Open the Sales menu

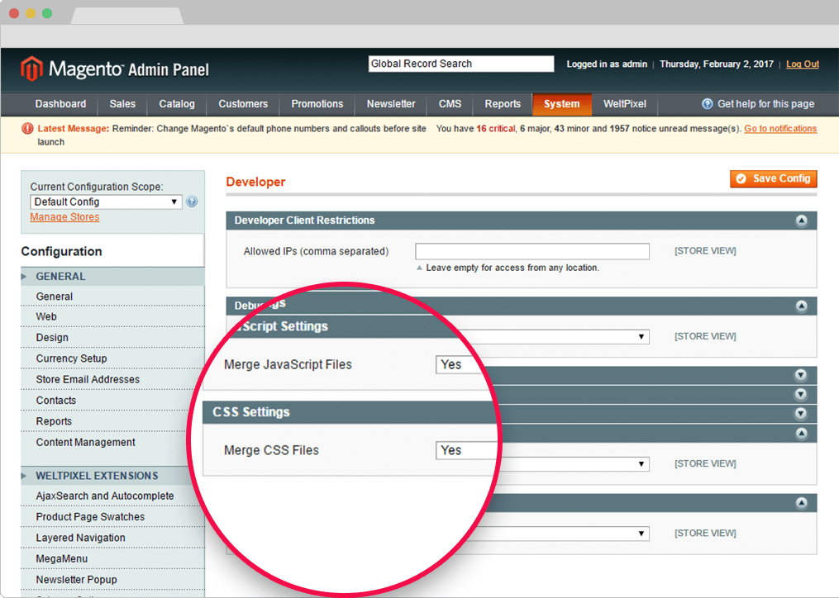122,104
